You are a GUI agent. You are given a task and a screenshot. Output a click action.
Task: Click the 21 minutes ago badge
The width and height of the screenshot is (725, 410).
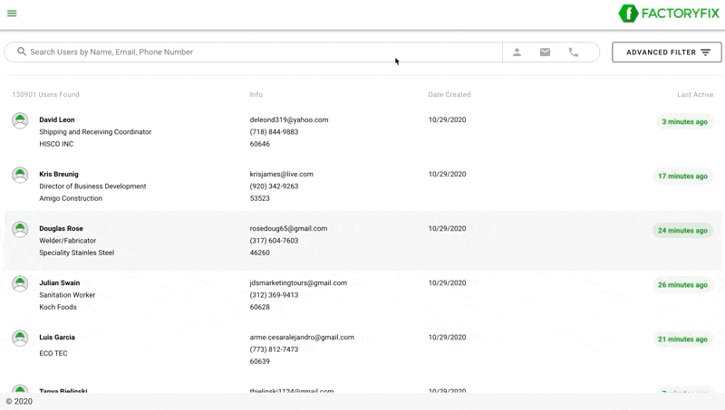pos(683,339)
